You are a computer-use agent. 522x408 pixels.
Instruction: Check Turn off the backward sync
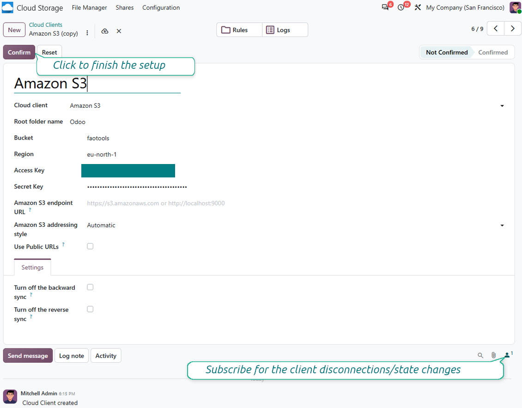pyautogui.click(x=90, y=287)
